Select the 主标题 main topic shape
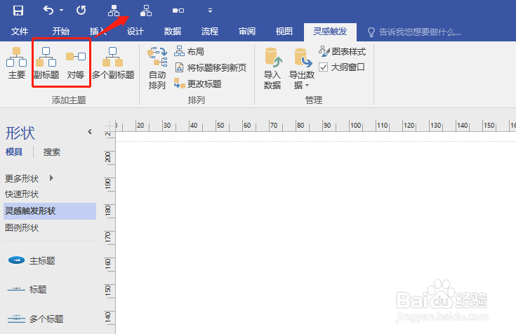 [32, 260]
